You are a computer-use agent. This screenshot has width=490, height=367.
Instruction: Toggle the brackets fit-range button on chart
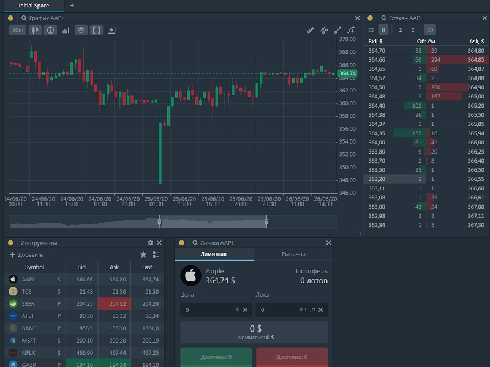pos(97,30)
